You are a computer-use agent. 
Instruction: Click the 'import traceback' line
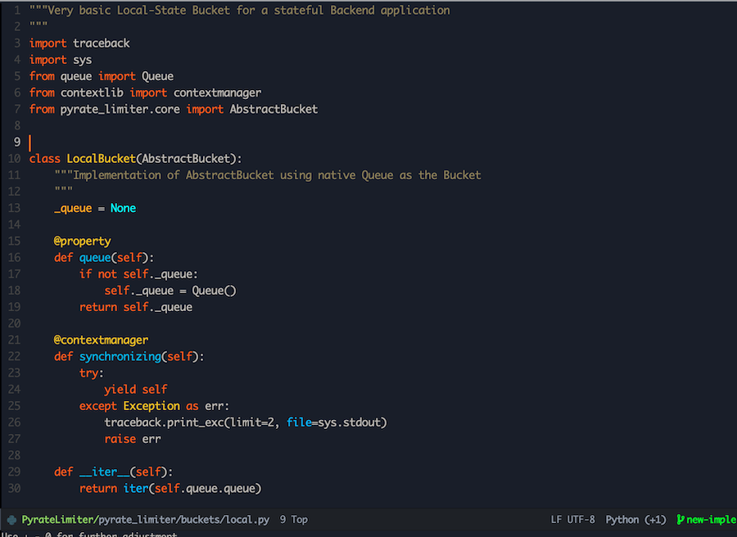[x=79, y=43]
